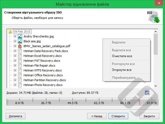165x124 pixels.
Task: Click the file list scrollbar down arrow
Action: click(156, 86)
